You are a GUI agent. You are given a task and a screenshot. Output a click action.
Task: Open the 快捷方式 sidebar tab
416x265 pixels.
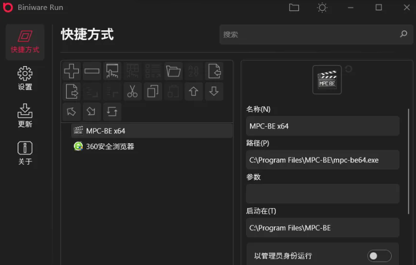(x=25, y=42)
